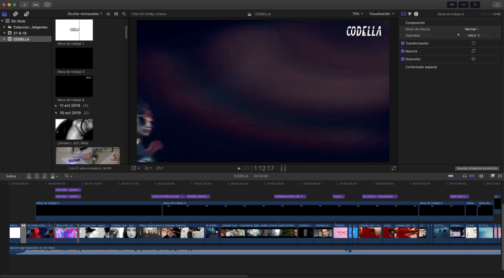The image size is (504, 278).
Task: Click Guardar preajuste de efectos button
Action: (x=476, y=168)
